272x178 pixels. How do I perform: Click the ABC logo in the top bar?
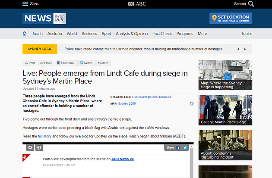(x=136, y=4)
